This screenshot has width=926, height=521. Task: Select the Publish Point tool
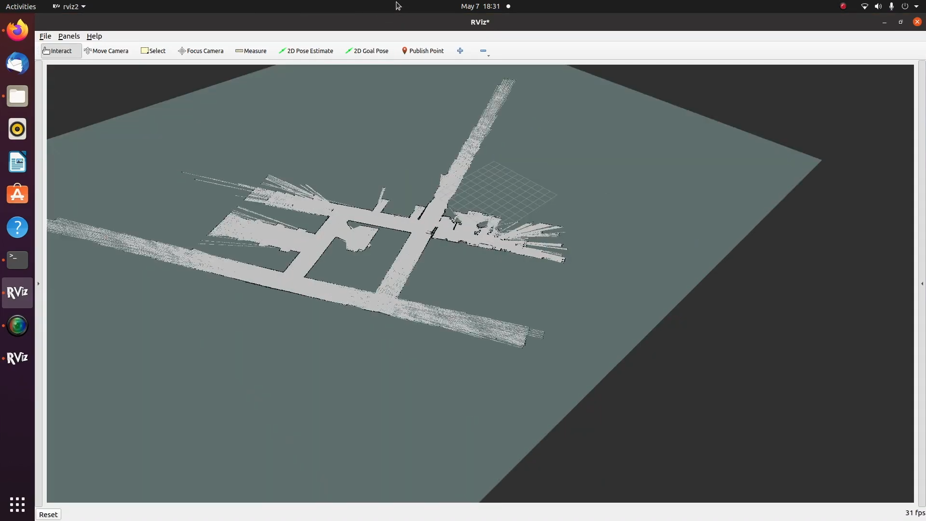coord(422,51)
